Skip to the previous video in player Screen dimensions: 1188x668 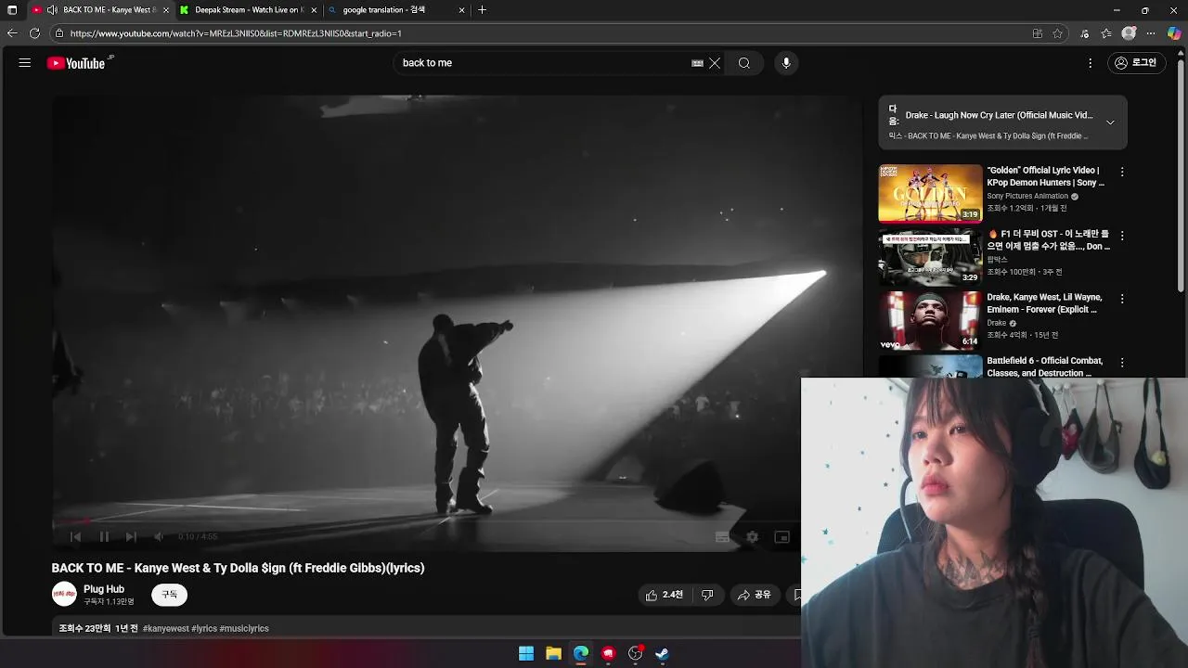pyautogui.click(x=76, y=536)
